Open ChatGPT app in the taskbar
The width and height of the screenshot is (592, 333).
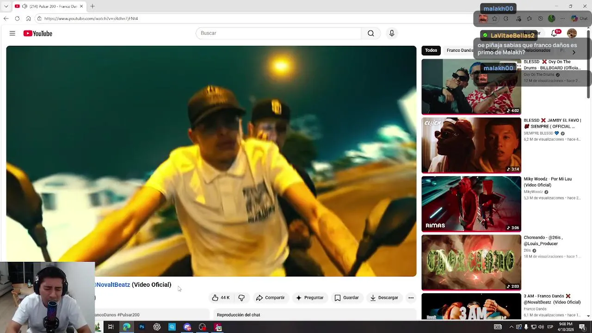(x=157, y=327)
